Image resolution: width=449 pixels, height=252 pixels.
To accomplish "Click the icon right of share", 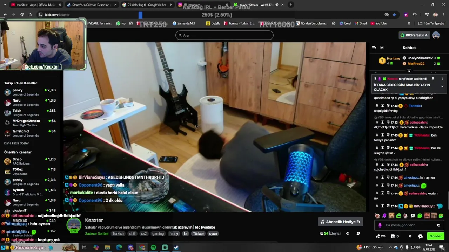I will pos(358,233).
